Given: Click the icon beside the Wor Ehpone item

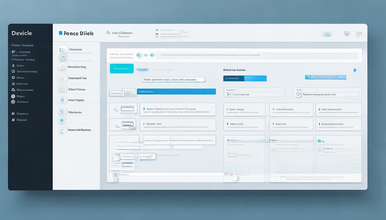Looking at the screenshot, I should click(x=62, y=100).
